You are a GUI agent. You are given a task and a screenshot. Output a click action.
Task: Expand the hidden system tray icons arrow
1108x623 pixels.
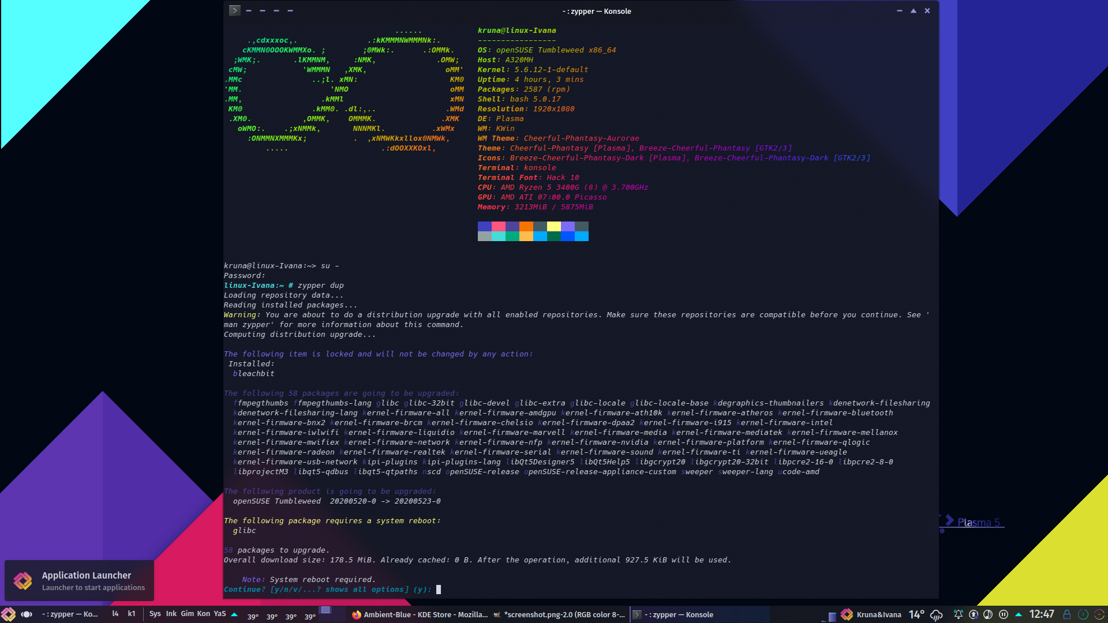point(1019,615)
